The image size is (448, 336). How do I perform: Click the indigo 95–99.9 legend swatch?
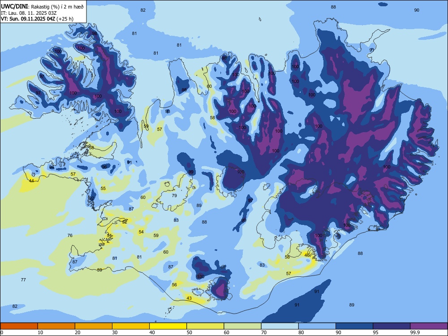pos(392,326)
